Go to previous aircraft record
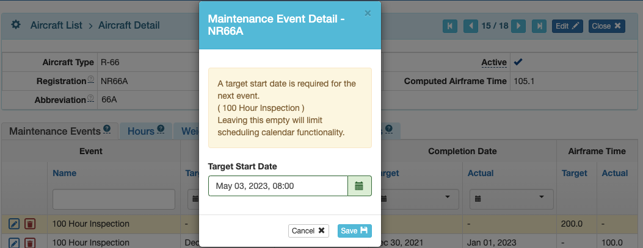Image resolution: width=643 pixels, height=248 pixels. coord(471,26)
